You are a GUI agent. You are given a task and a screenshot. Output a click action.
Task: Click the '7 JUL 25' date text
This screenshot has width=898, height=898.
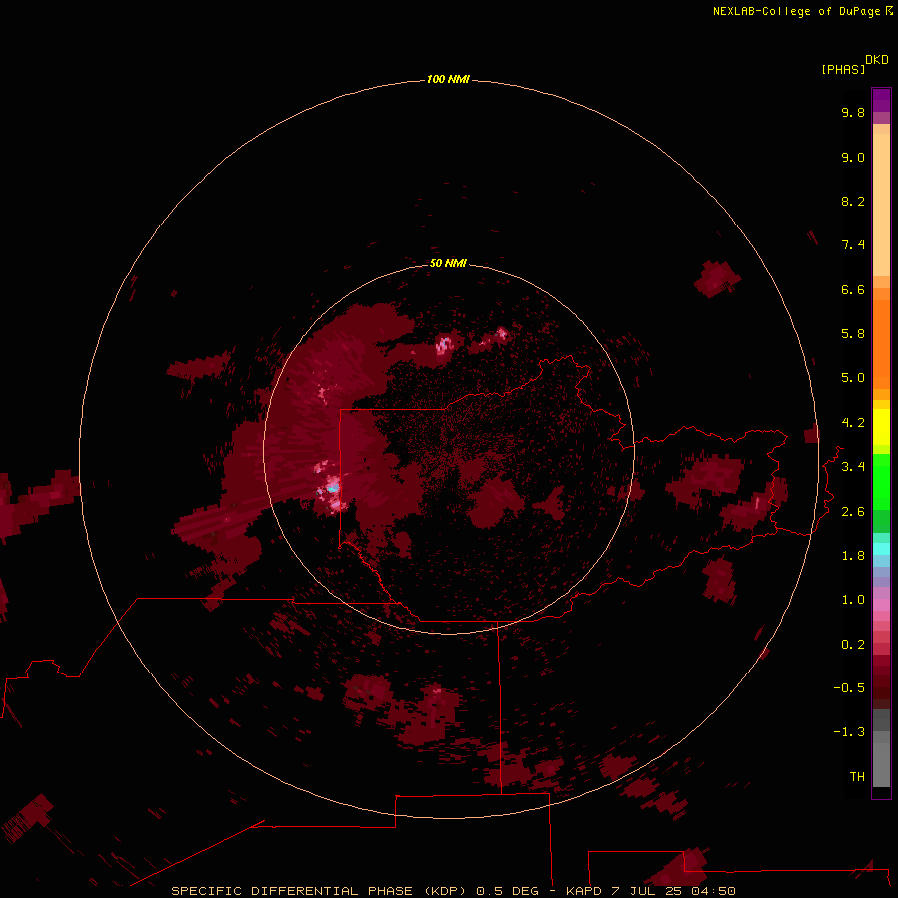(648, 891)
